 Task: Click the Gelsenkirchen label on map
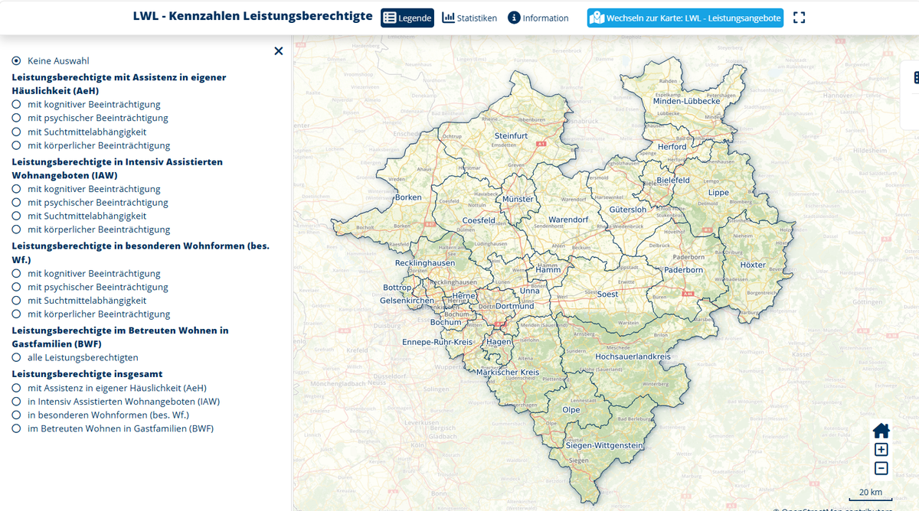(x=407, y=301)
